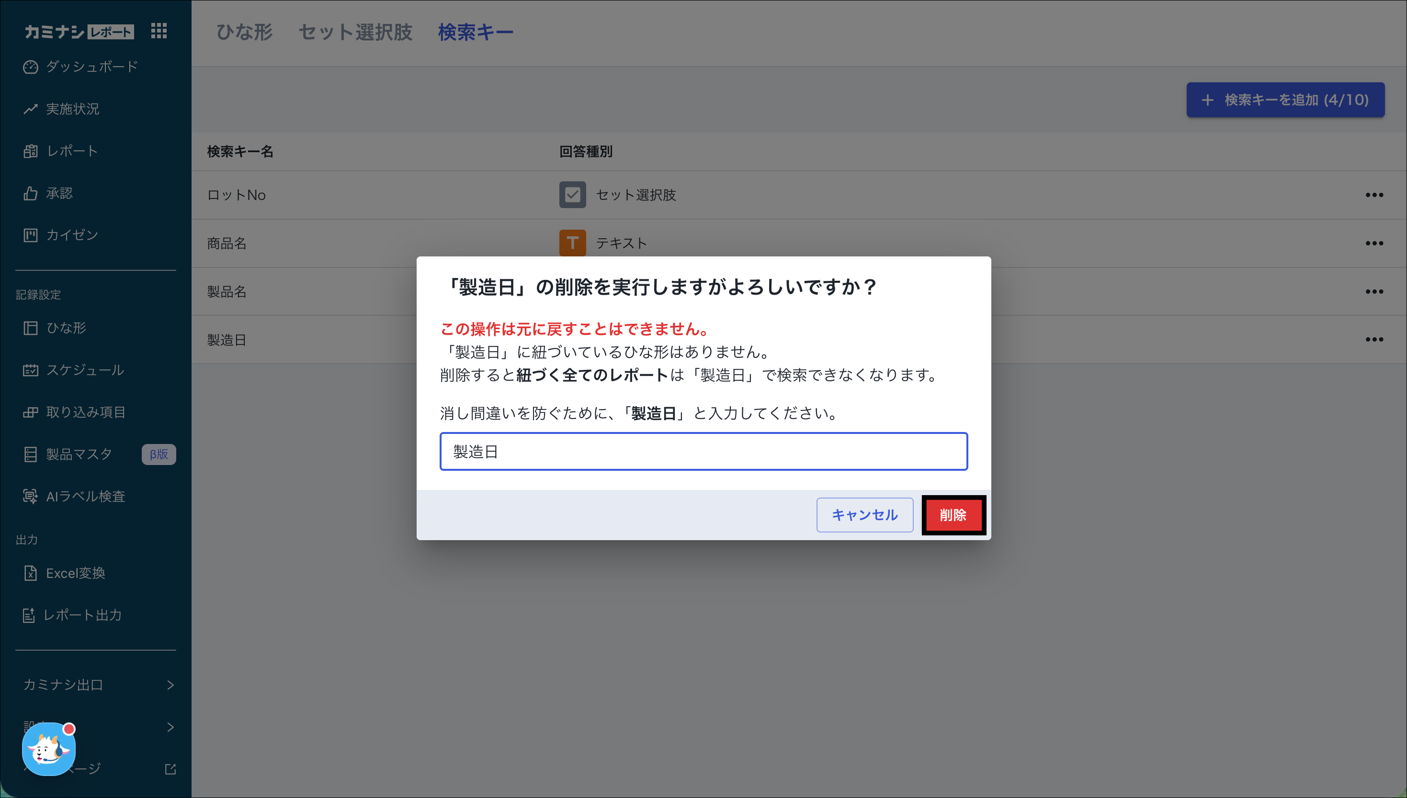Switch to the セット選択肢 tab
Viewport: 1407px width, 798px height.
click(355, 32)
